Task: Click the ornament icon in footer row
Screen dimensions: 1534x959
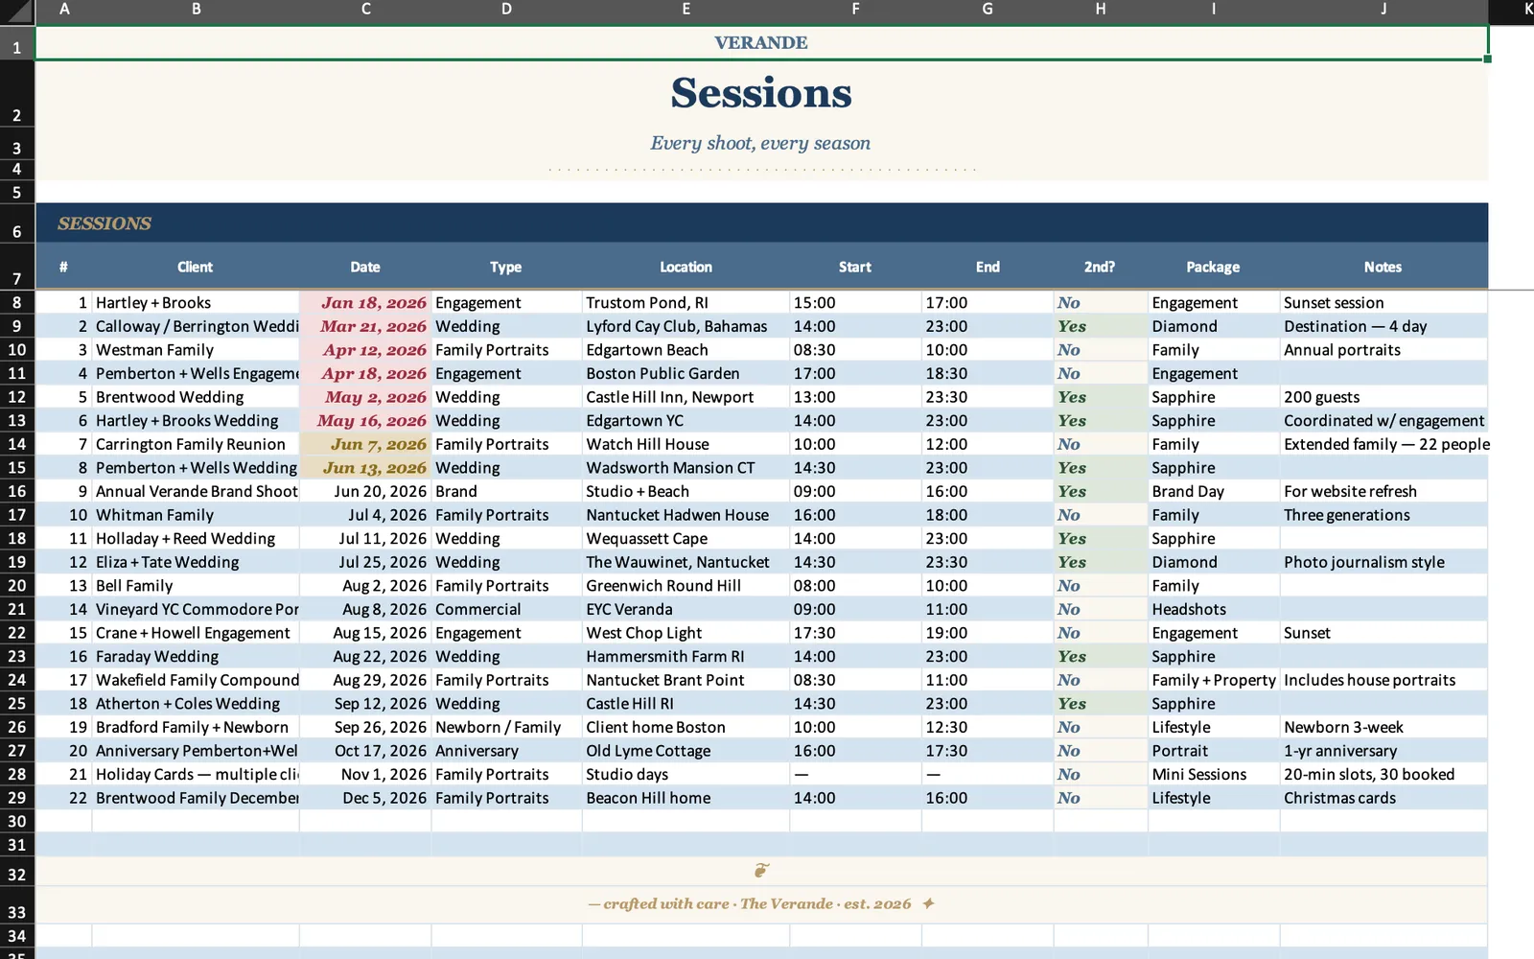Action: [x=761, y=871]
